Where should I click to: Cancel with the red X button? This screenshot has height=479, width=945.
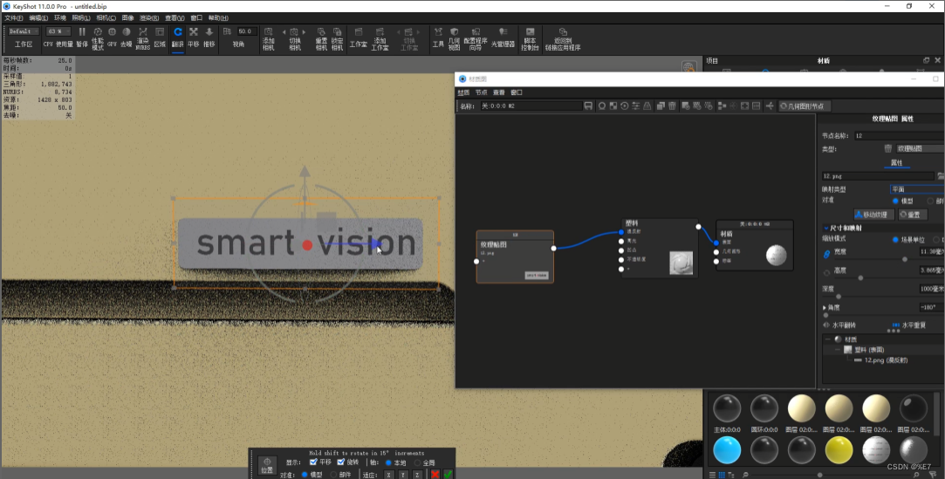[435, 475]
